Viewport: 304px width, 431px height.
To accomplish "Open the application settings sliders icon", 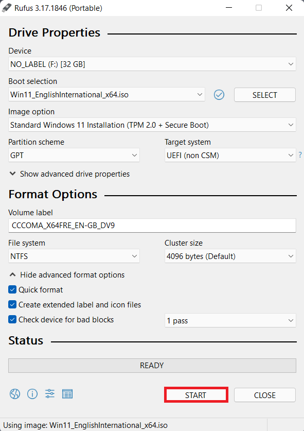I will 50,394.
